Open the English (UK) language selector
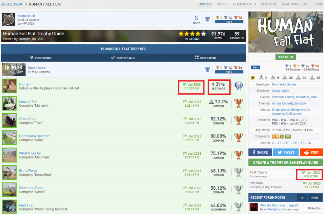Viewport: 324px width, 214px height. (41, 58)
